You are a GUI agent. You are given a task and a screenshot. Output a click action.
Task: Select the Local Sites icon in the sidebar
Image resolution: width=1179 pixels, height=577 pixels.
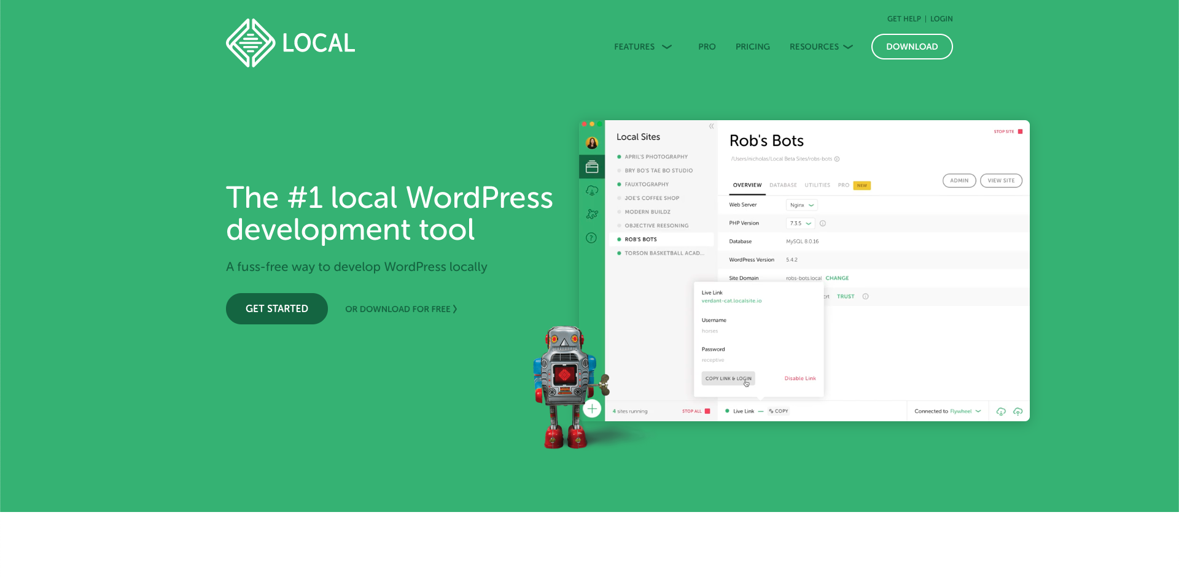point(592,167)
